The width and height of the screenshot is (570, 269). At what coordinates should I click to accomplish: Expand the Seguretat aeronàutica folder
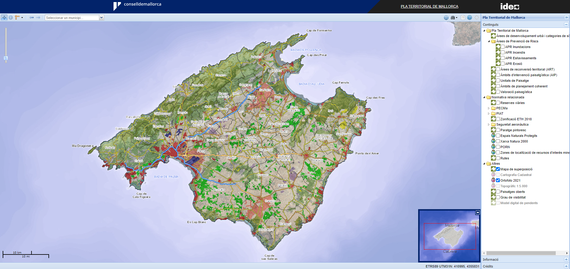[x=489, y=124]
